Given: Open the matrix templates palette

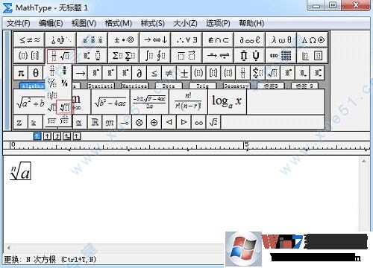Looking at the screenshot, I should click(x=281, y=55).
